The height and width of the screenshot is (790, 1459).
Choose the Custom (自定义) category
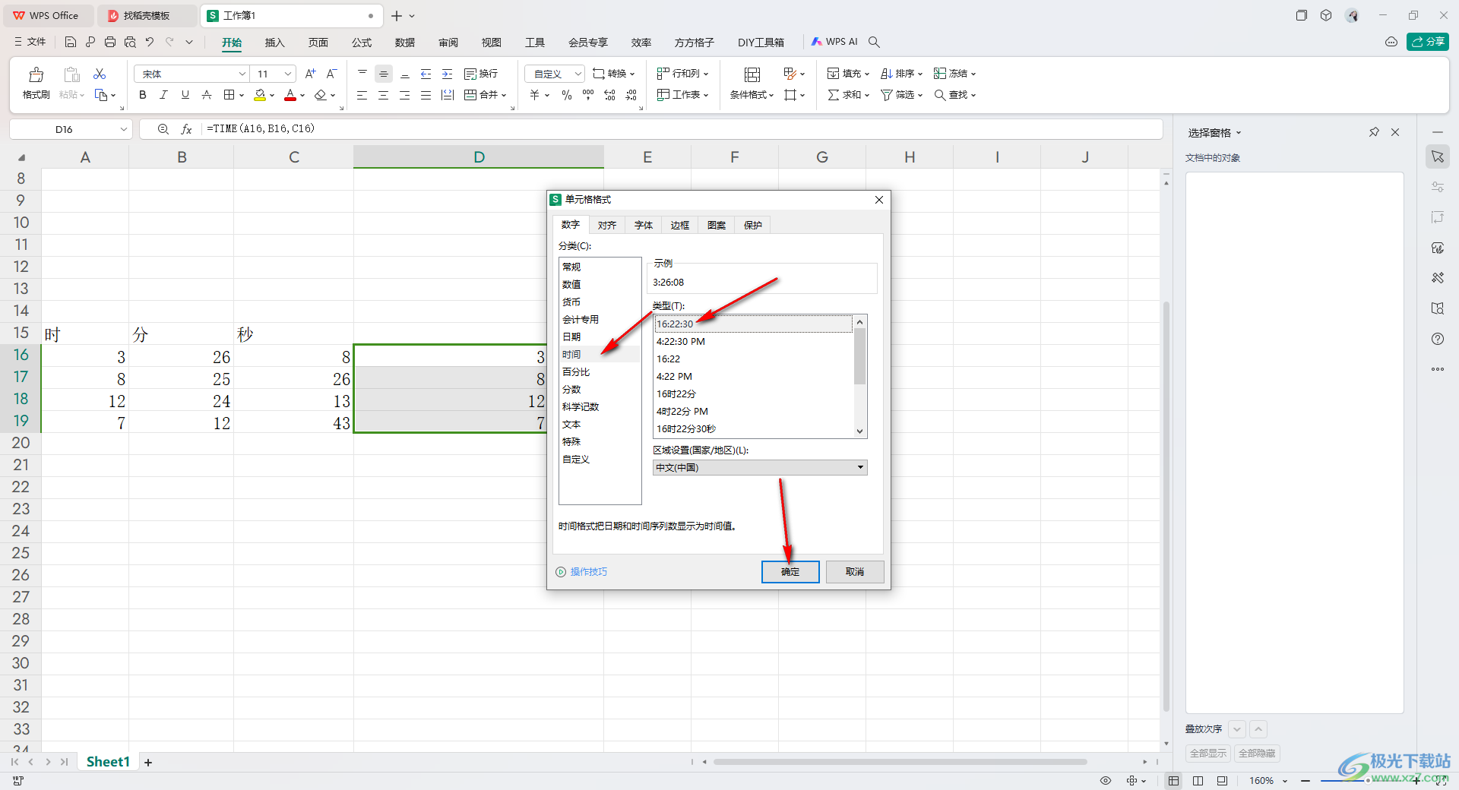tap(600, 459)
